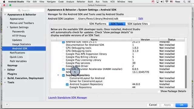Click the volume speaker icon
This screenshot has width=194, height=109.
click(162, 2)
